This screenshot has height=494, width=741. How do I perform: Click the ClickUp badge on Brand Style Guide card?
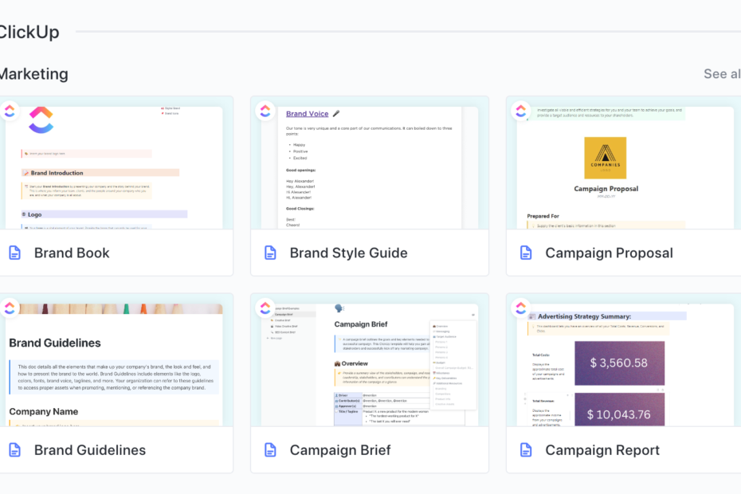(265, 111)
